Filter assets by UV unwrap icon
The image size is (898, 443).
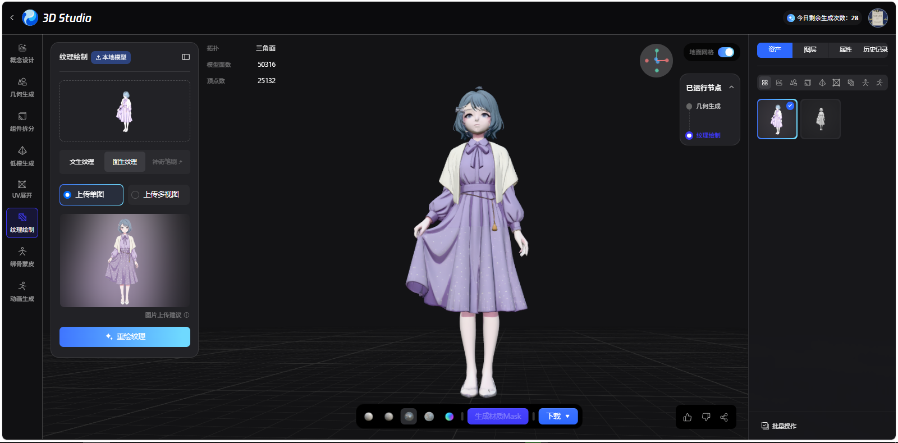836,83
